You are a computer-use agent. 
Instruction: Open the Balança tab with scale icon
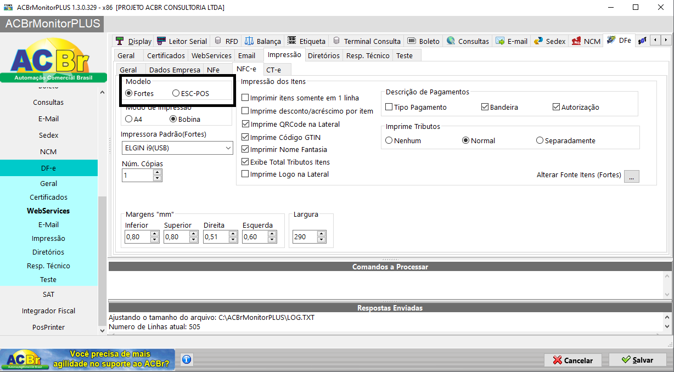(x=262, y=41)
